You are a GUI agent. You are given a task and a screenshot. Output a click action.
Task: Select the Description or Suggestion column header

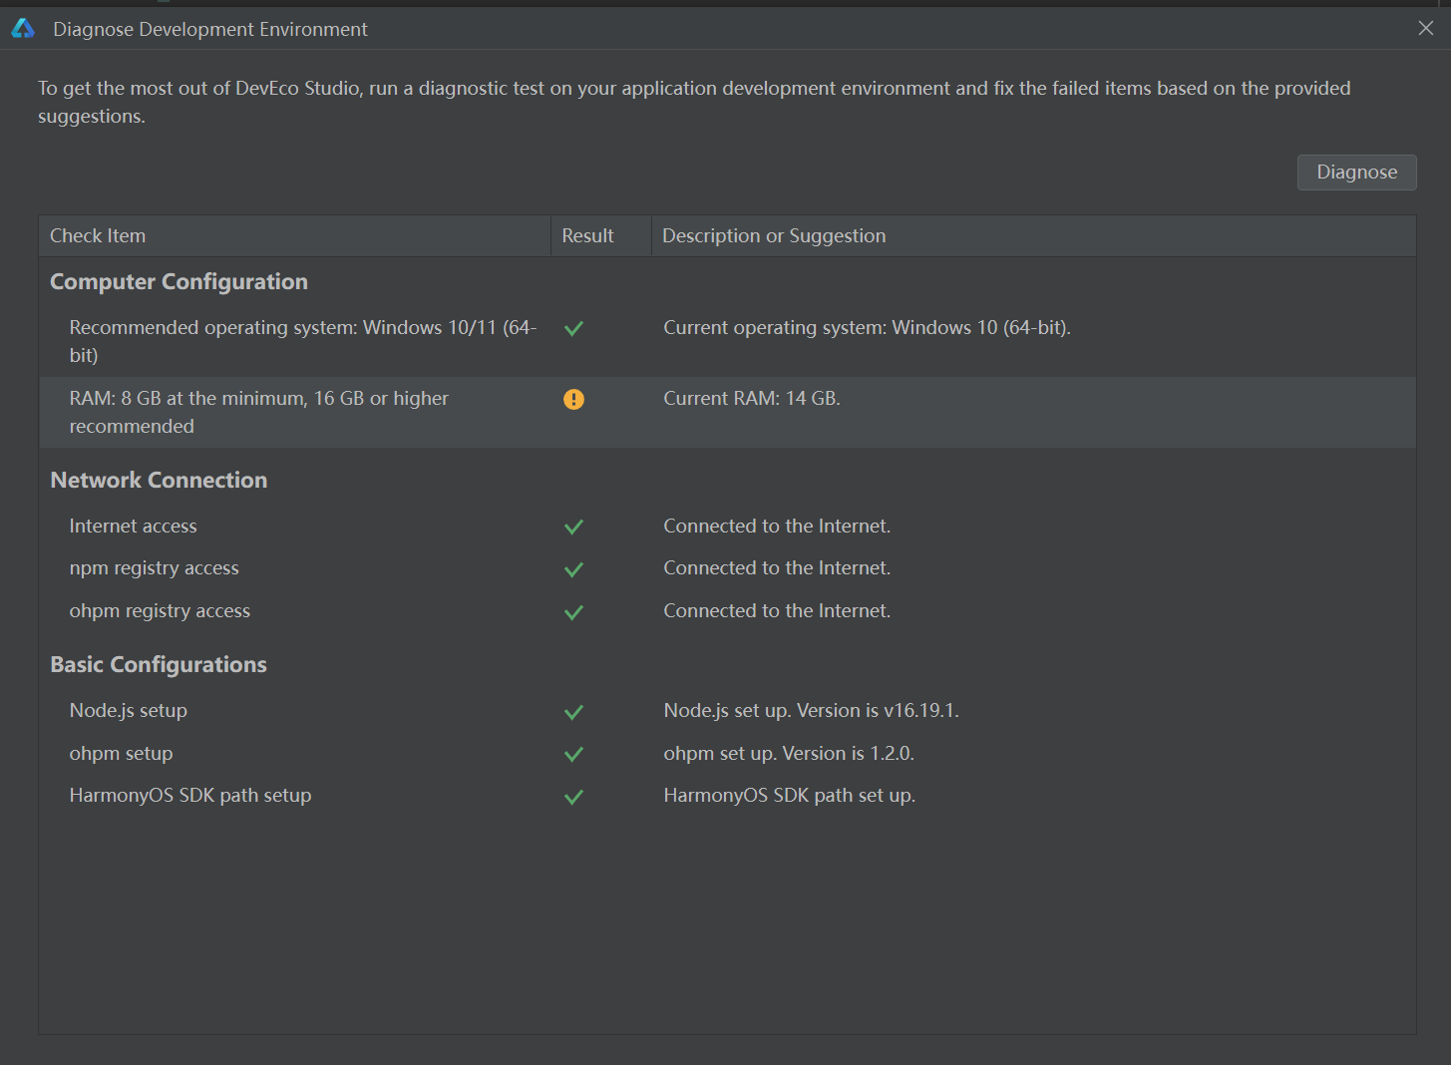point(1034,236)
